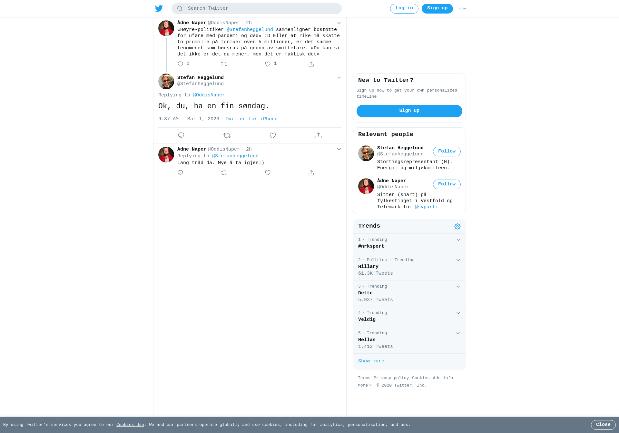This screenshot has height=433, width=619.
Task: Like the 'Lang tråd da' reply tweet
Action: tap(268, 173)
